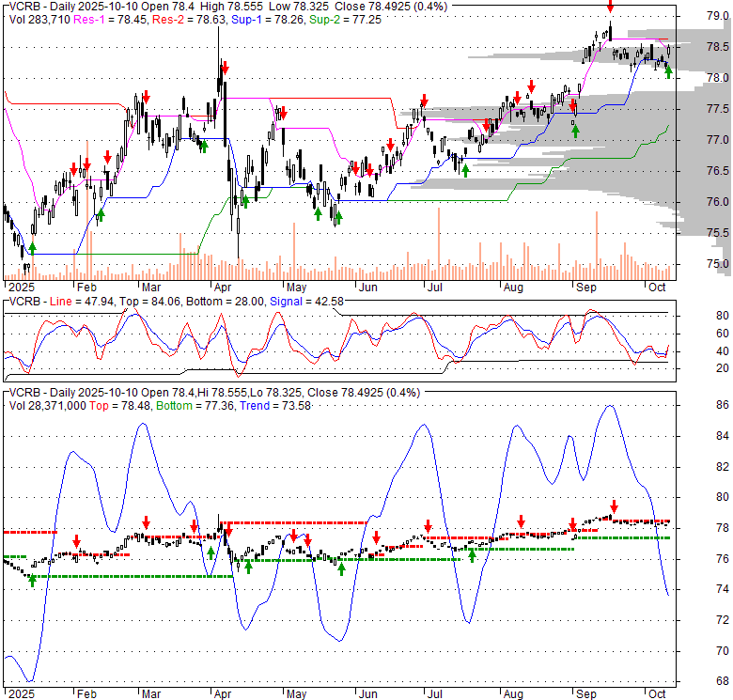
Task: Click the red arrow near 84 in March, bottom panel
Action: click(x=147, y=522)
